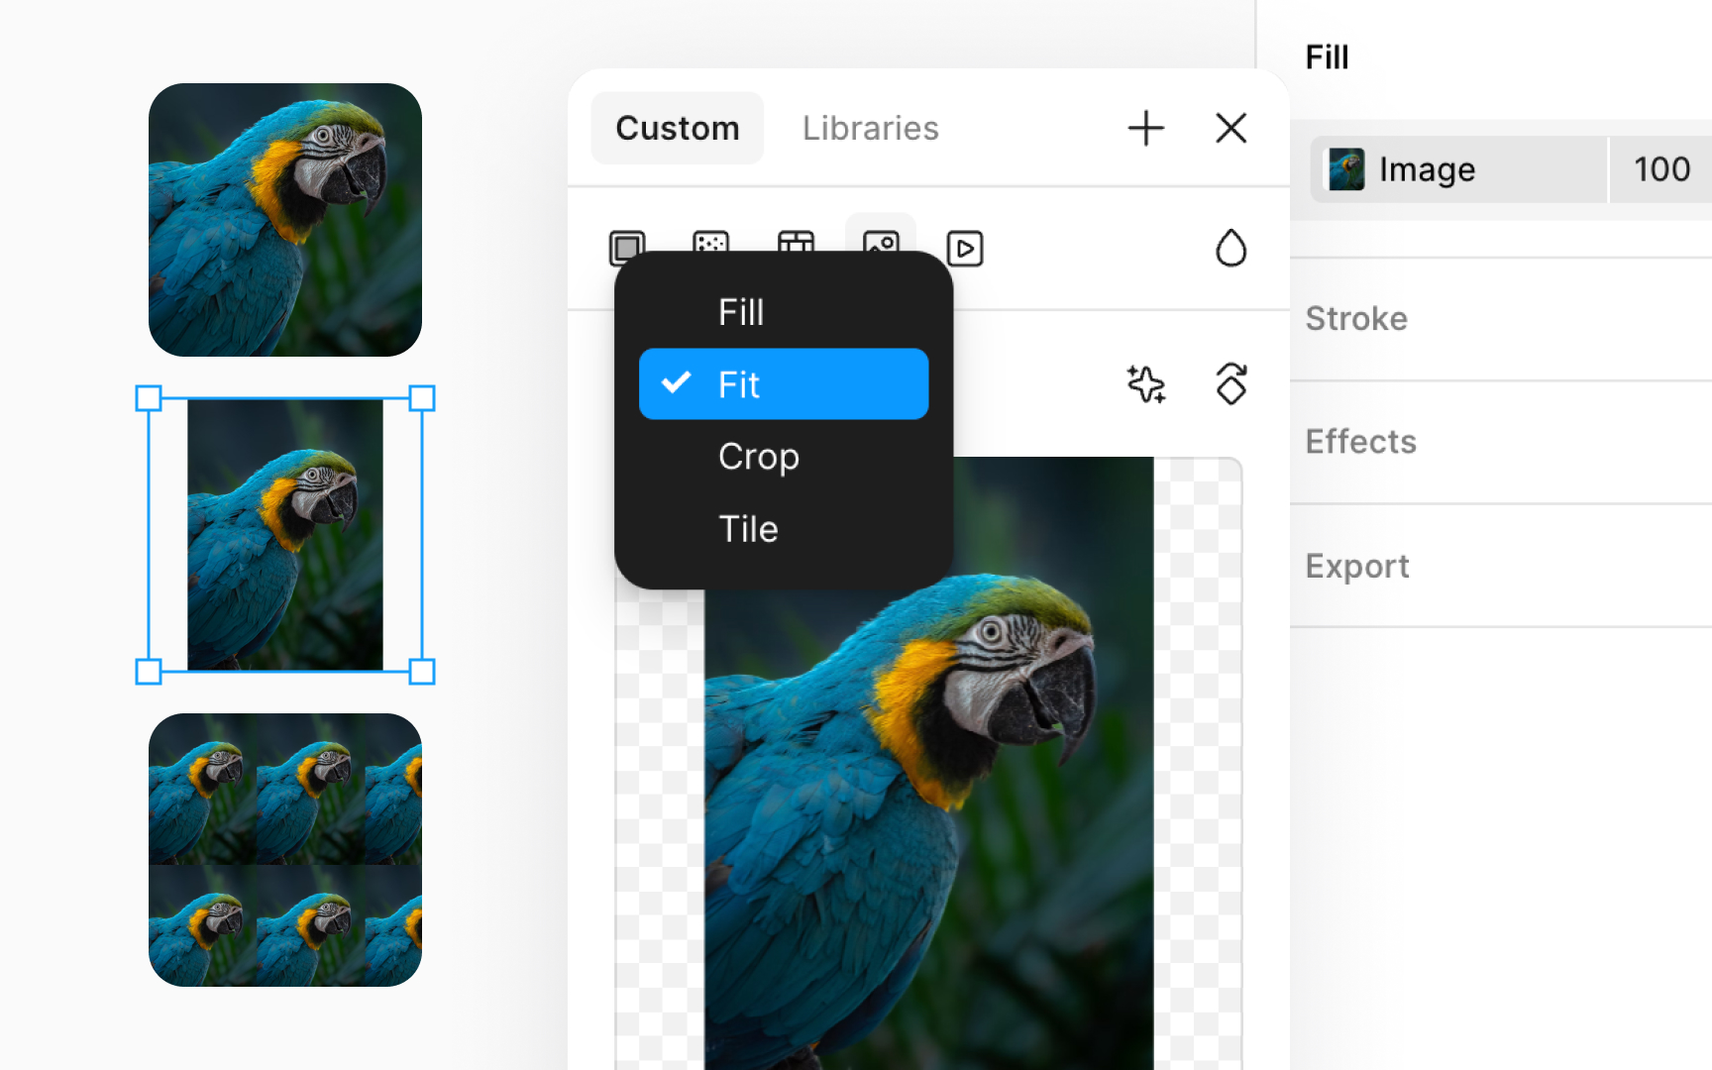
Task: Expand the Stroke section
Action: [1356, 318]
